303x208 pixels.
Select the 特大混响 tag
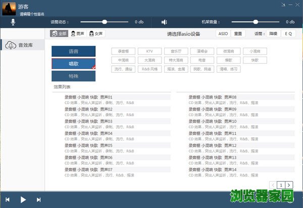point(176,60)
